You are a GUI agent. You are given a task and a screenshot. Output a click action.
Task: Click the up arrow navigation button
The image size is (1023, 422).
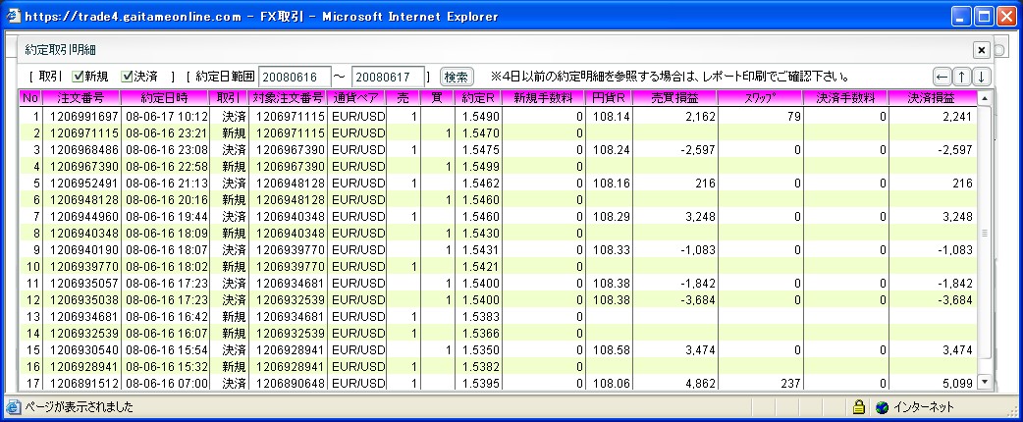[x=962, y=77]
